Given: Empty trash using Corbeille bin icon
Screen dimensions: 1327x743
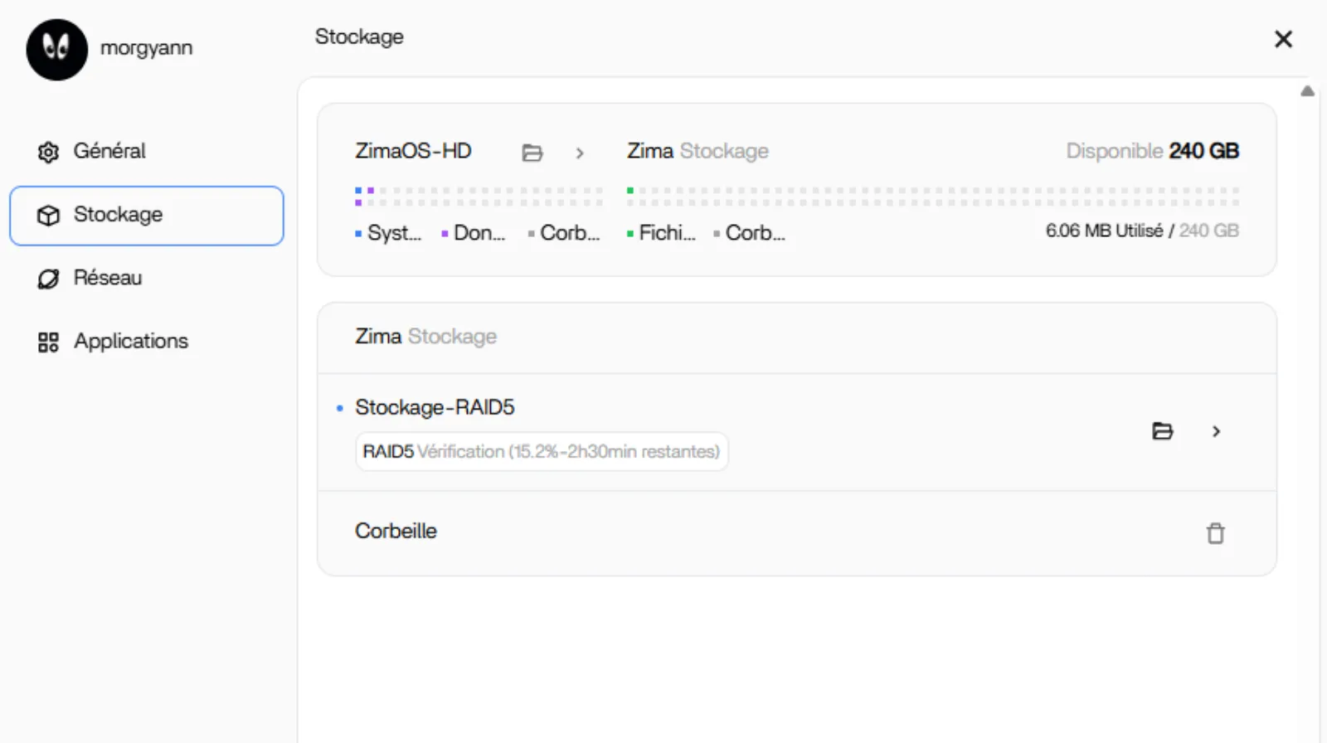Looking at the screenshot, I should 1215,533.
